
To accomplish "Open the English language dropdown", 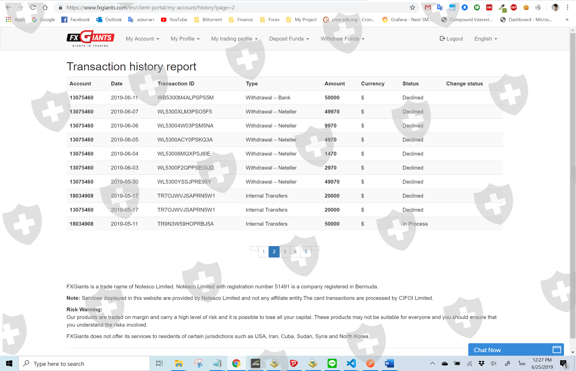I will [x=486, y=39].
